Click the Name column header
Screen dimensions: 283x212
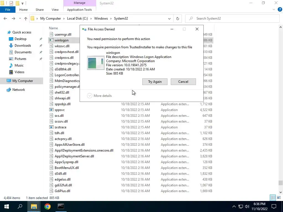pos(53,28)
